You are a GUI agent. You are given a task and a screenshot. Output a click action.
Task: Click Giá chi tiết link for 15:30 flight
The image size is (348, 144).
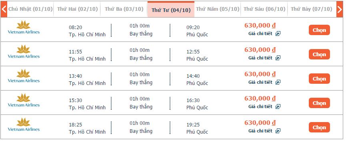point(260,107)
